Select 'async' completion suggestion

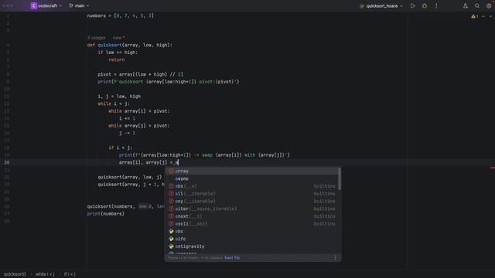[251, 178]
